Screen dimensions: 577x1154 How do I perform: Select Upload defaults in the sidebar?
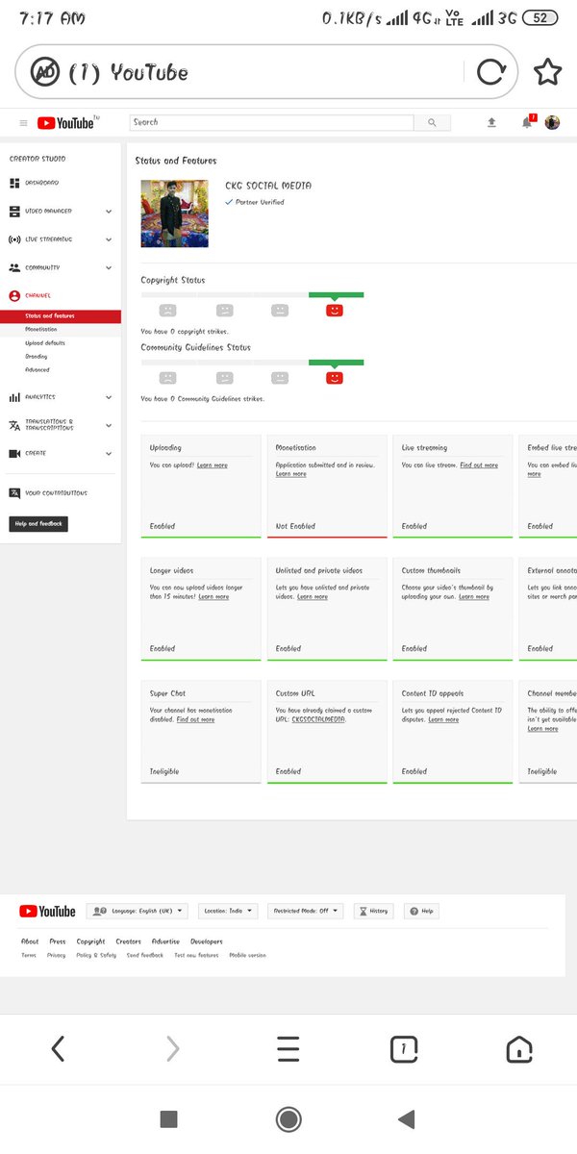coord(45,342)
